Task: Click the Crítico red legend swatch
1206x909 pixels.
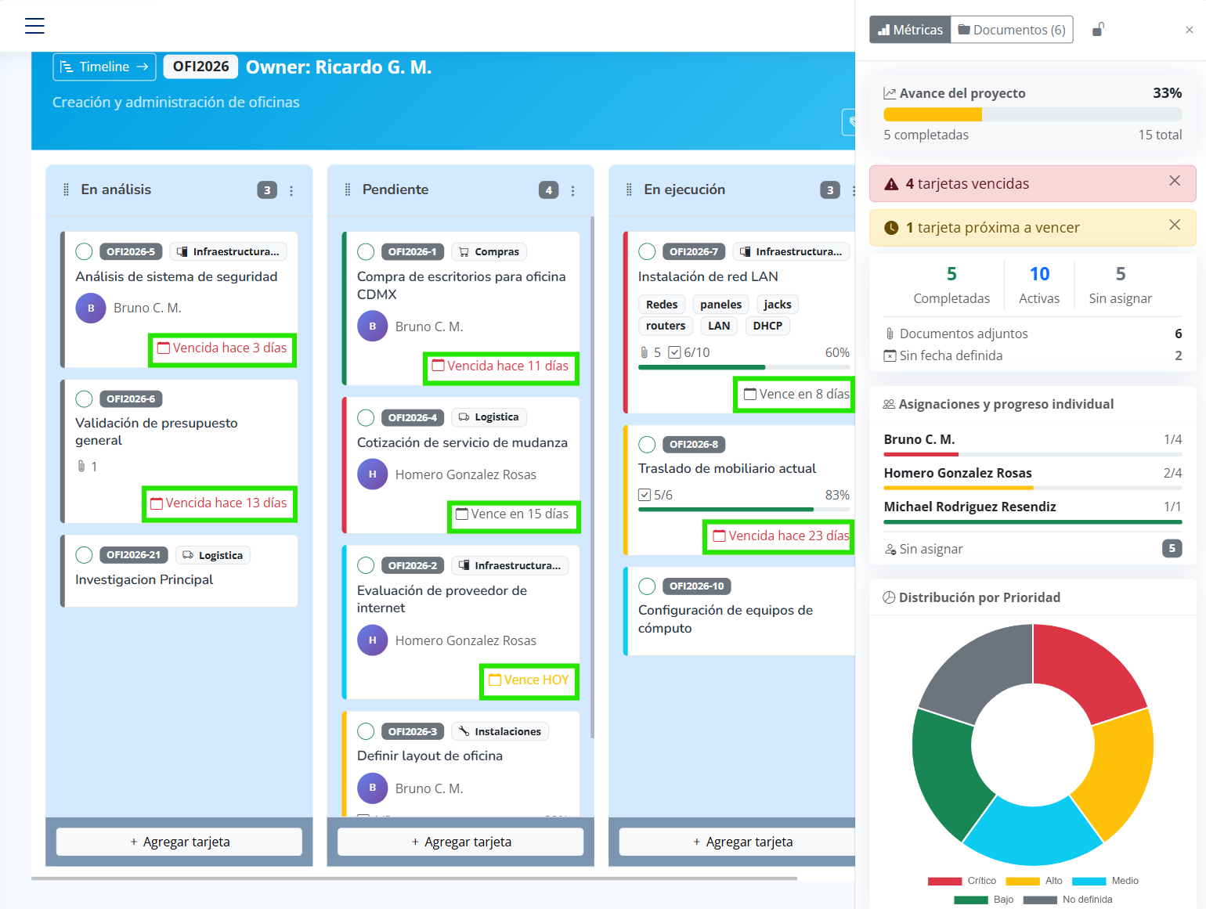Action: (x=944, y=881)
